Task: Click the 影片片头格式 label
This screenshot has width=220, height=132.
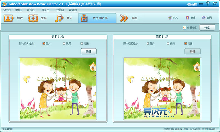Action: click(x=27, y=44)
